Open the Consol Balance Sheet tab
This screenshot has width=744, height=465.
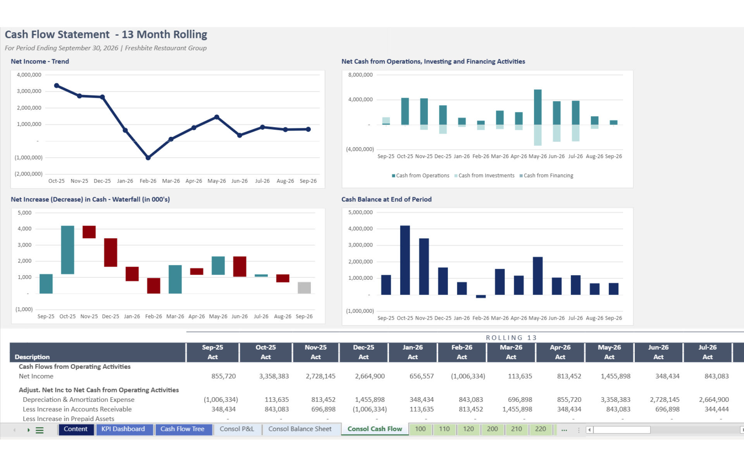tap(300, 429)
